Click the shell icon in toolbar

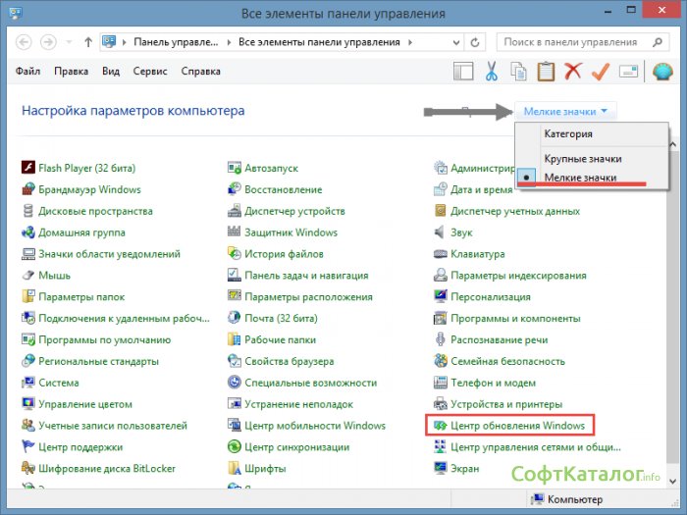[x=661, y=72]
